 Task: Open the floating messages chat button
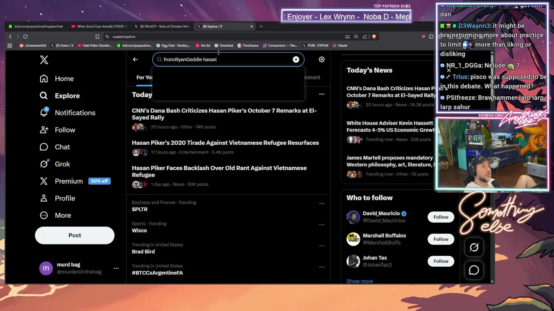[474, 270]
